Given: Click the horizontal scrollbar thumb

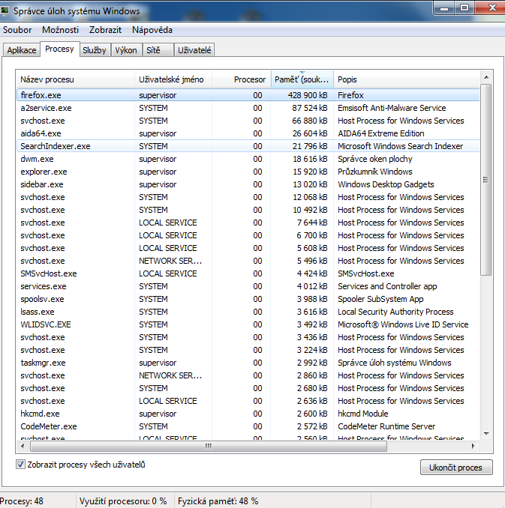Looking at the screenshot, I should click(209, 446).
